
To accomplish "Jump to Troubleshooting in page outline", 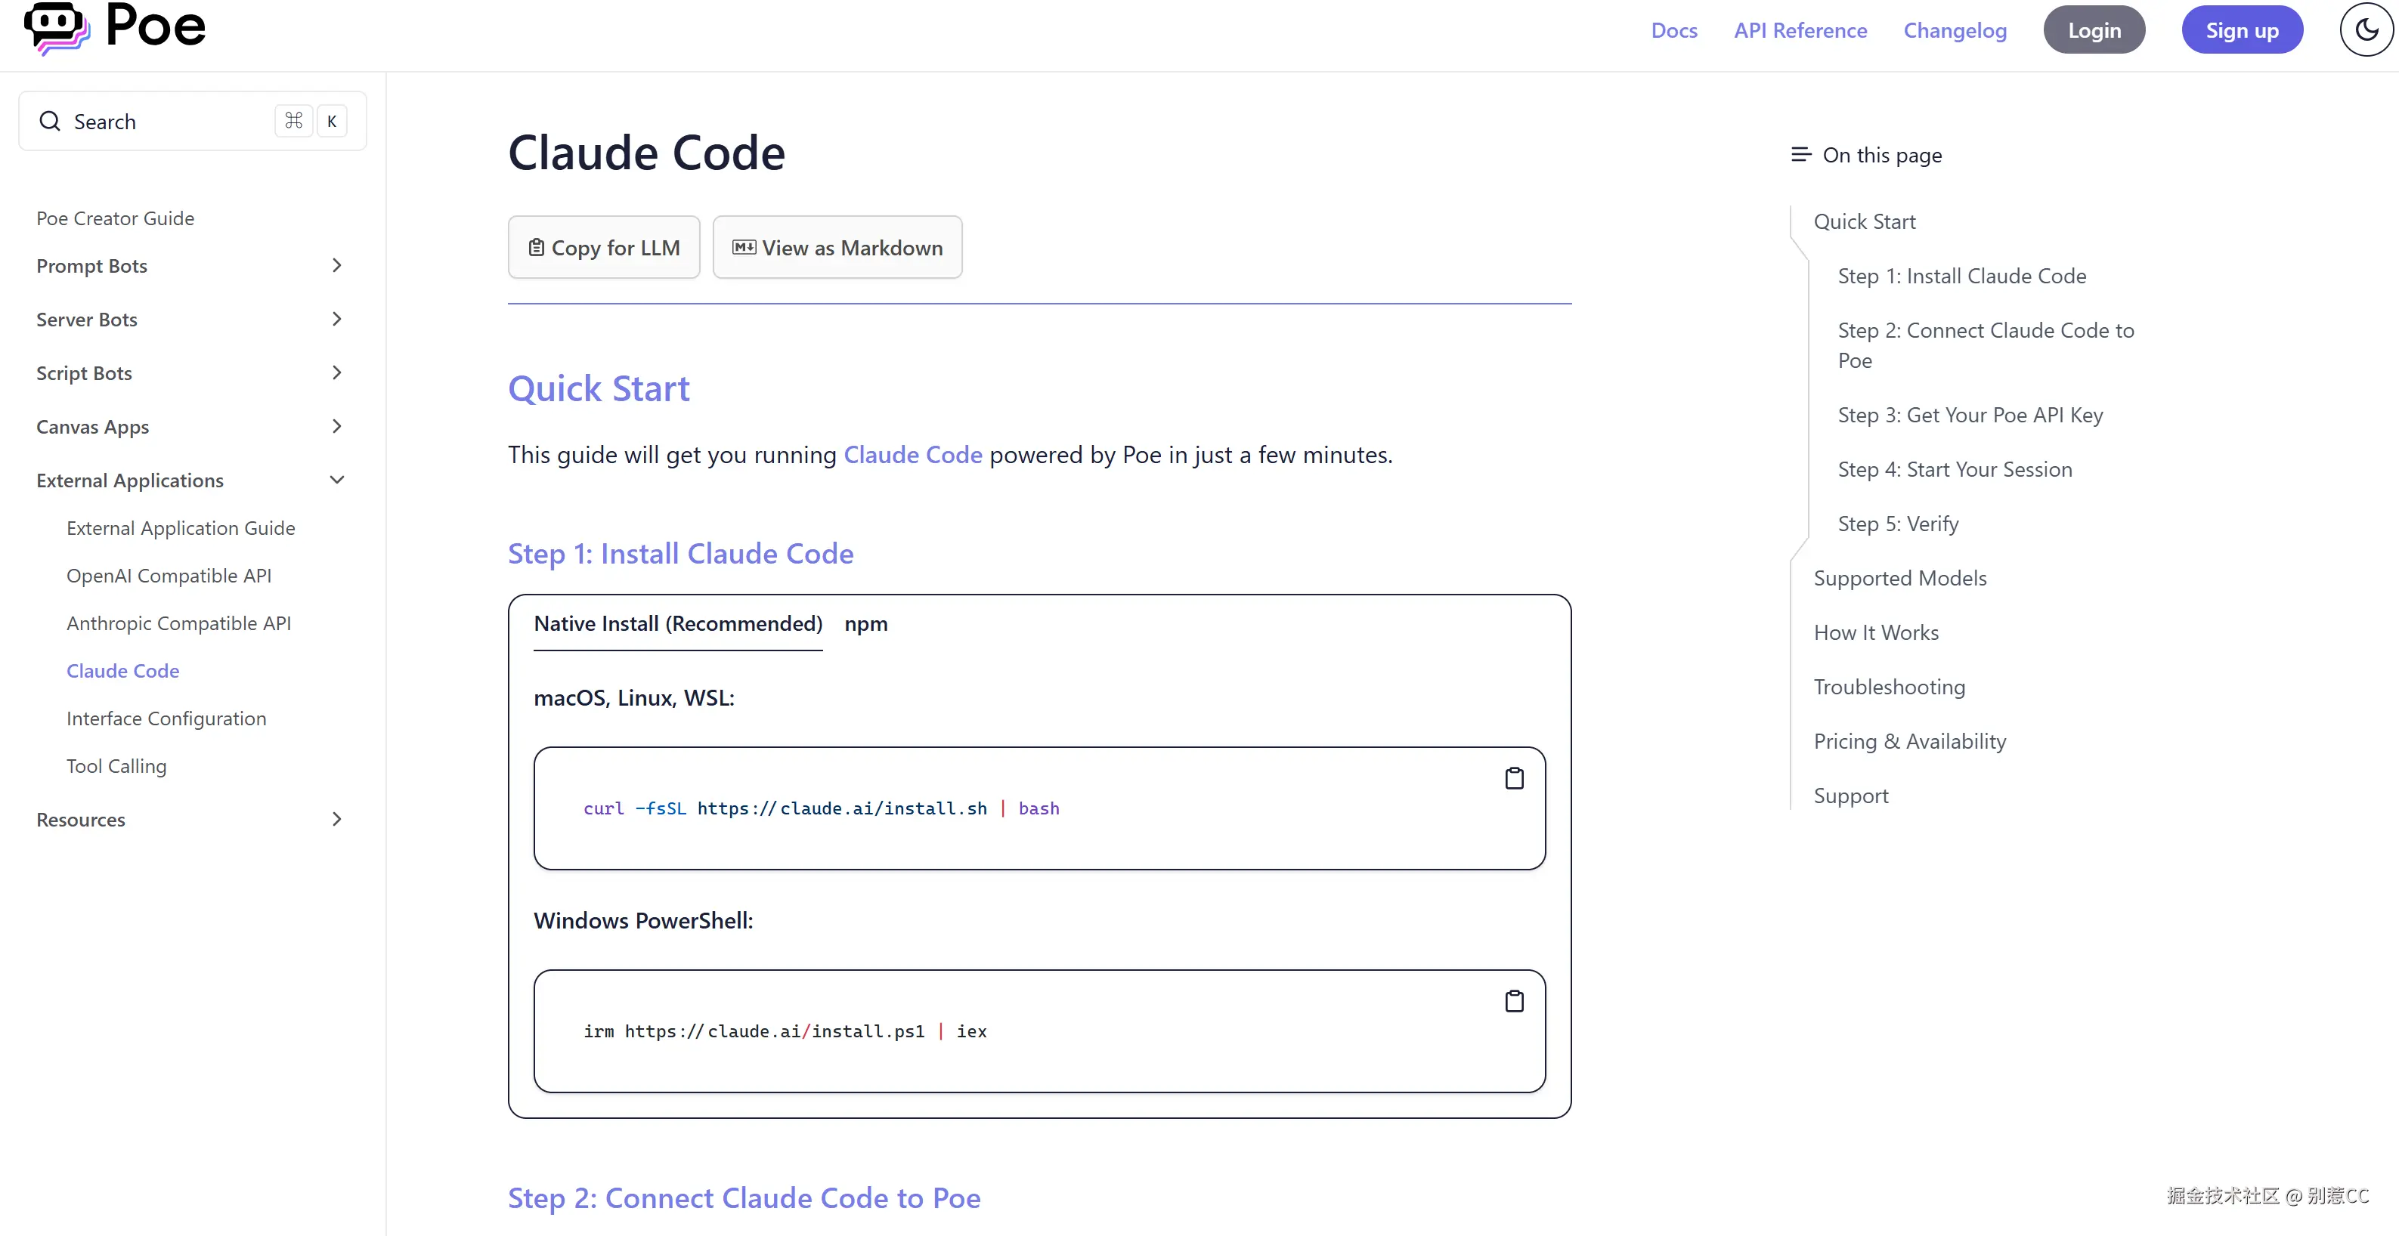I will click(1889, 687).
